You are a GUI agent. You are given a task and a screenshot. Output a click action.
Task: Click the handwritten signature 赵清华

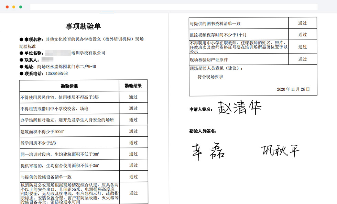pyautogui.click(x=239, y=107)
